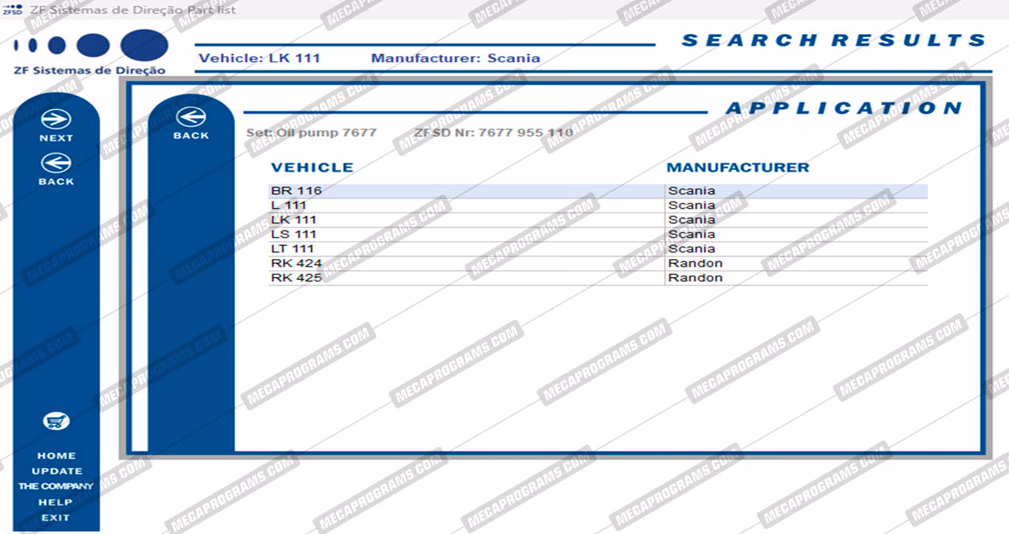This screenshot has height=534, width=1009.
Task: Click Randon manufacturer cell for RK 424
Action: click(796, 264)
